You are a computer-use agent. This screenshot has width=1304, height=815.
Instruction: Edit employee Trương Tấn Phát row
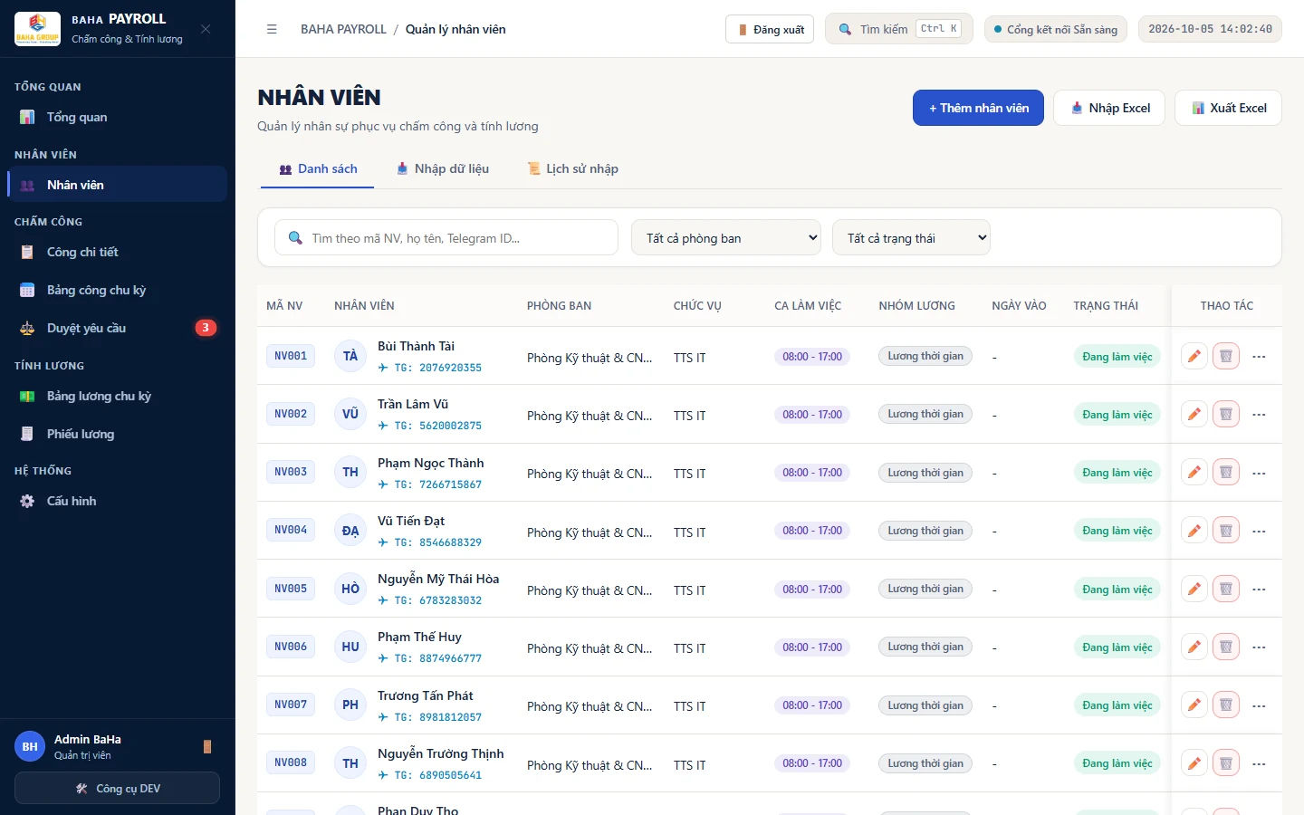(1194, 705)
